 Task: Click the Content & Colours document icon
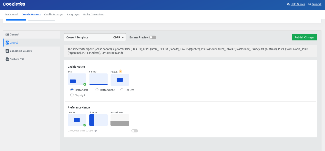tap(7, 51)
